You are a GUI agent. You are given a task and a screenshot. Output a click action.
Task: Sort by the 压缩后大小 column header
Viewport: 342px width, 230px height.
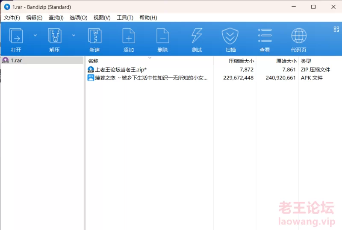[241, 61]
